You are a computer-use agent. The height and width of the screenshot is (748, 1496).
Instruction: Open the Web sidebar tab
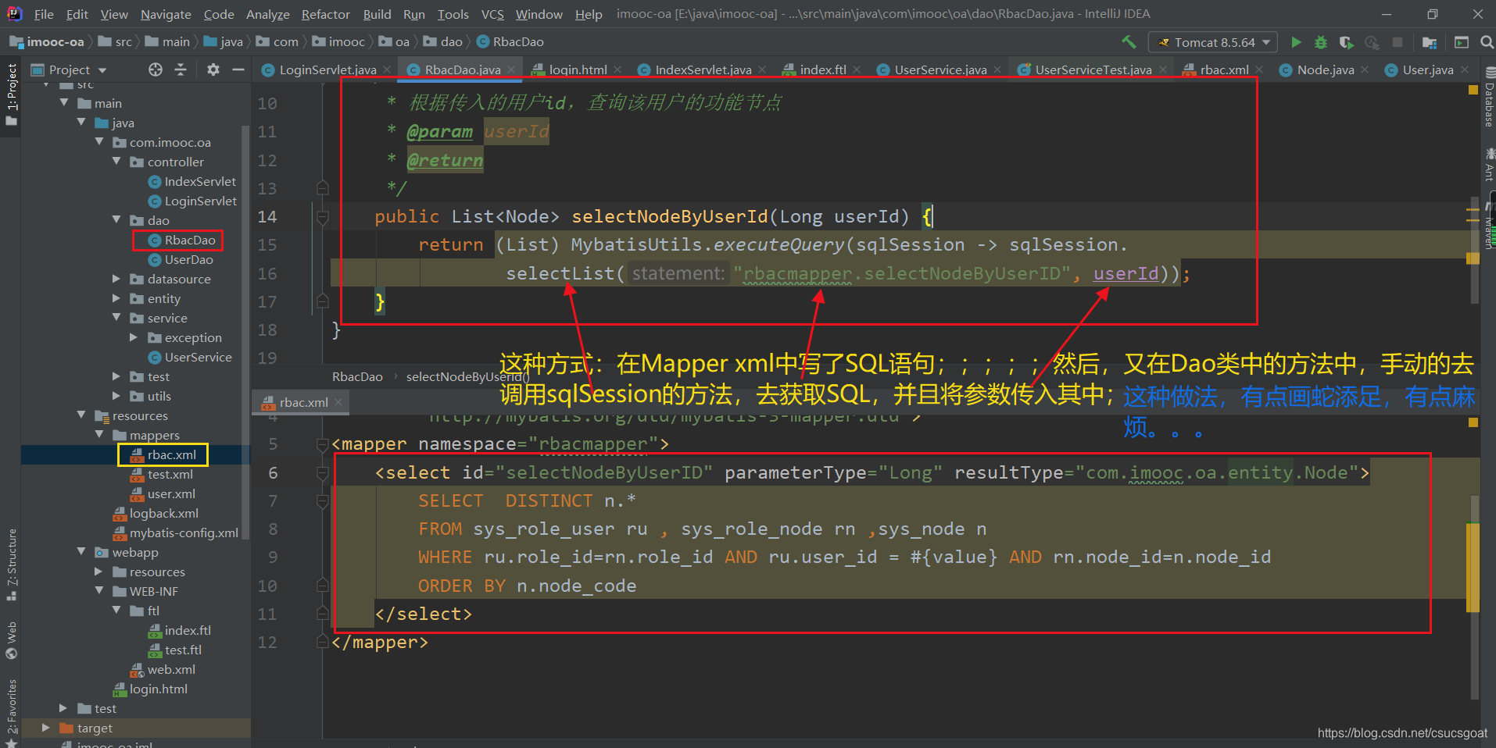tap(11, 639)
